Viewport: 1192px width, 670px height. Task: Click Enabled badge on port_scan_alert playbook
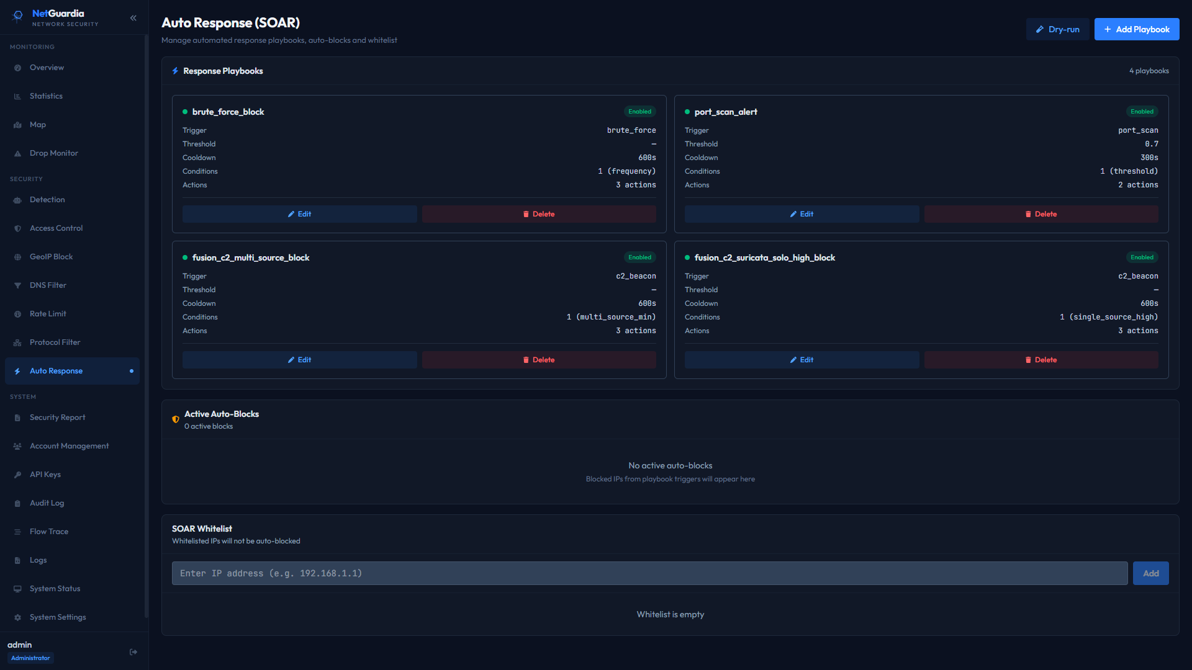(x=1142, y=112)
